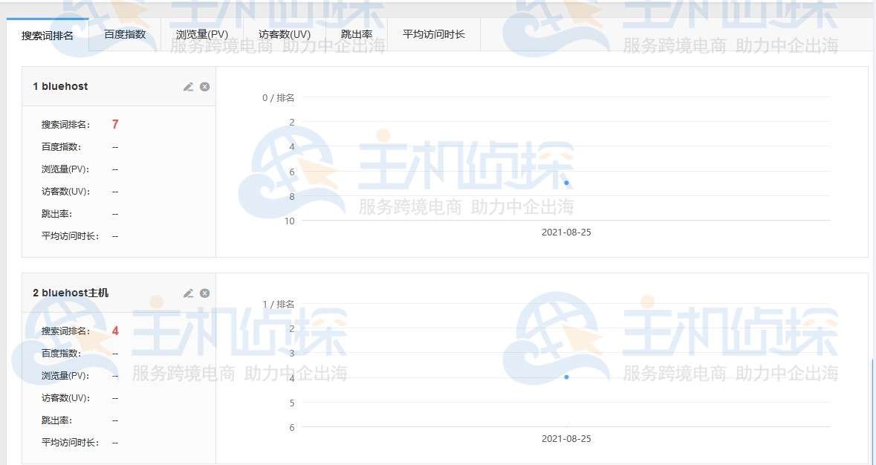The height and width of the screenshot is (465, 876).
Task: Click the delete icon next to bluehost
Action: (204, 86)
